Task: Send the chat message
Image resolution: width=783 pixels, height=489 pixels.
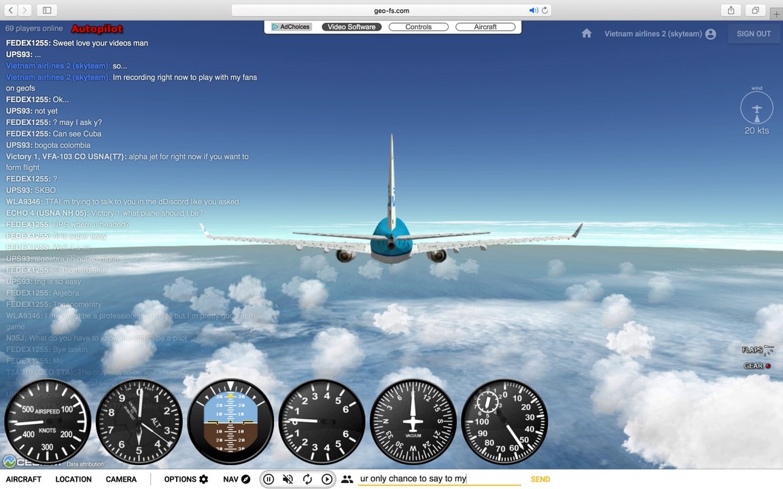Action: [x=540, y=479]
